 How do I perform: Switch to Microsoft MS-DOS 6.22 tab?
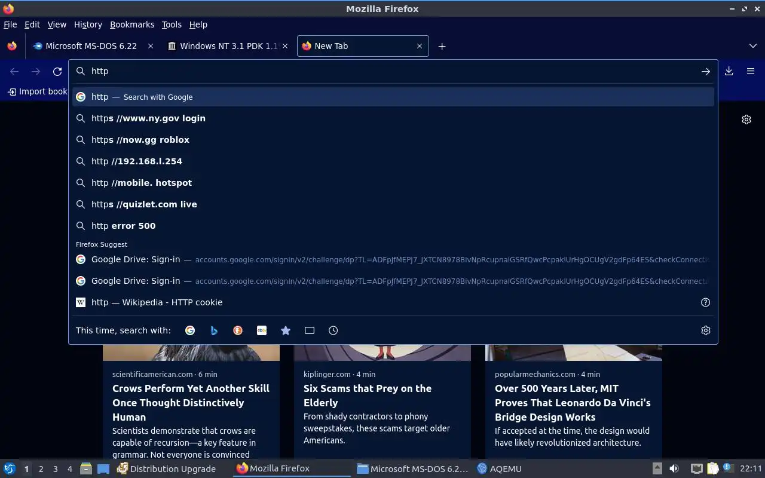click(93, 46)
